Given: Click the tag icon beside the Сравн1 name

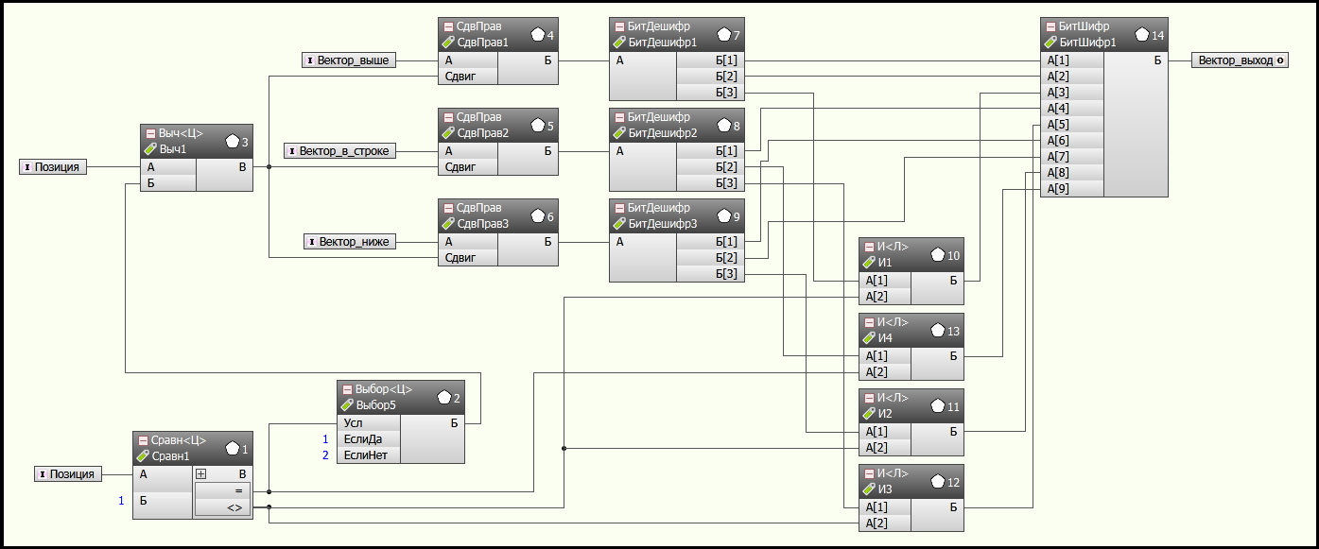Looking at the screenshot, I should pyautogui.click(x=142, y=456).
